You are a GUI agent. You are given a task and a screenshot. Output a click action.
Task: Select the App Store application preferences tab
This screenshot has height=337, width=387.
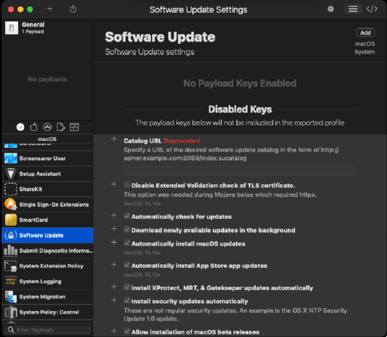[x=47, y=127]
